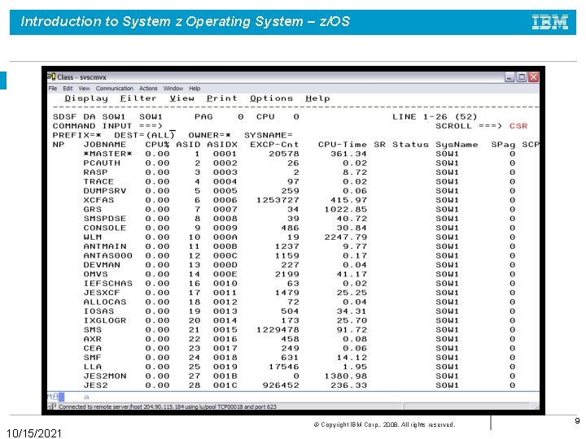Select the JES2 job name
This screenshot has width=586, height=439.
(x=96, y=385)
